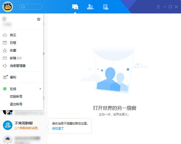The image size is (181, 144).
Task: Click the profile avatar in the top-left corner
Action: click(x=8, y=7)
